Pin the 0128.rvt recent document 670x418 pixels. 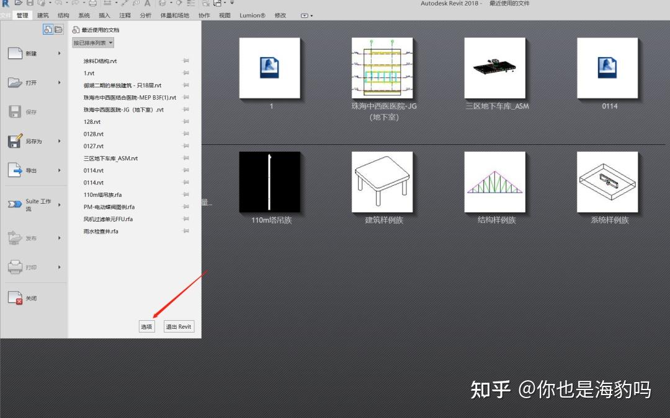[186, 134]
